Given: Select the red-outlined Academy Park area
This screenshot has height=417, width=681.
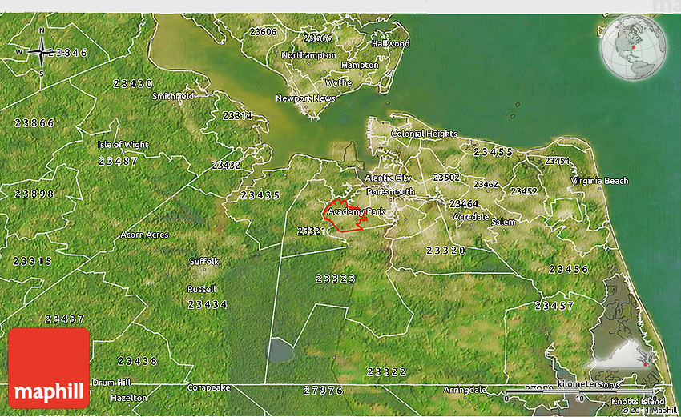Looking at the screenshot, I should [345, 215].
